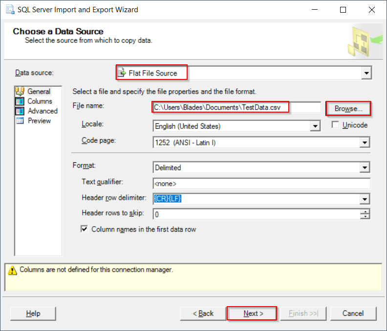
Task: Expand the Code page dropdown arrow
Action: (365, 143)
